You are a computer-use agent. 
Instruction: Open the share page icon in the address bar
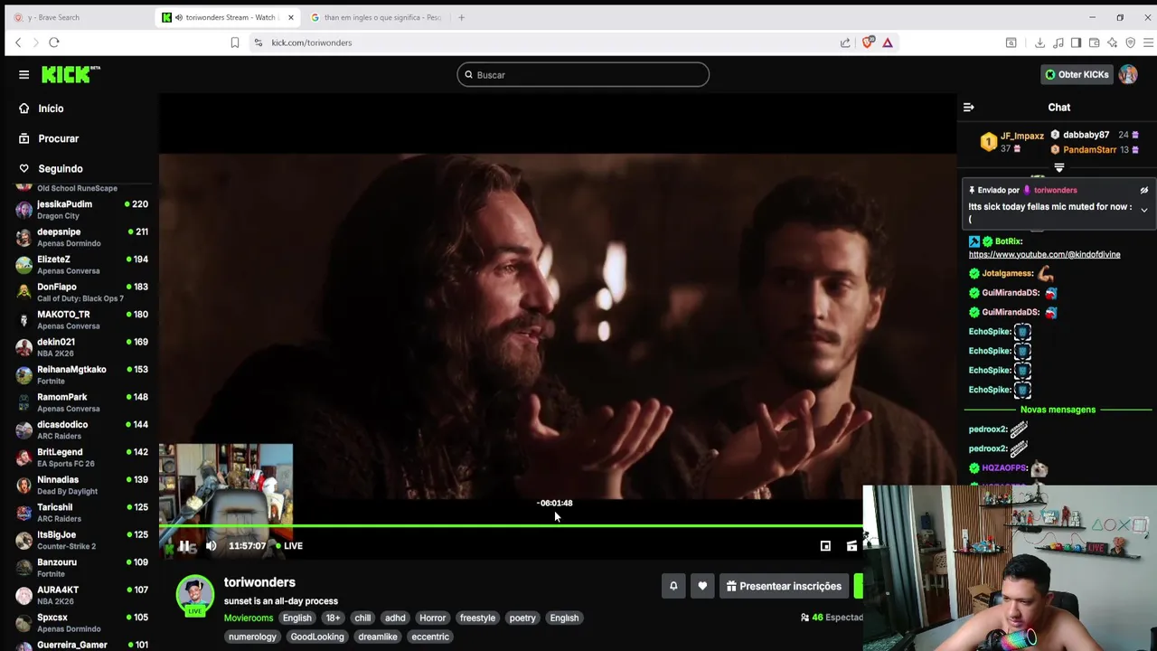(845, 42)
